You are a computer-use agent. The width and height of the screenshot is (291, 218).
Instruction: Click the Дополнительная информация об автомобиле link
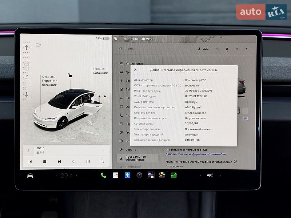coord(196,154)
